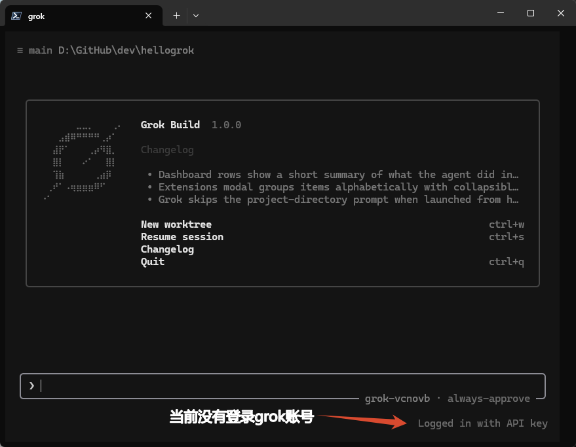Close the terminal window
Screen dimensions: 576x447
[560, 13]
